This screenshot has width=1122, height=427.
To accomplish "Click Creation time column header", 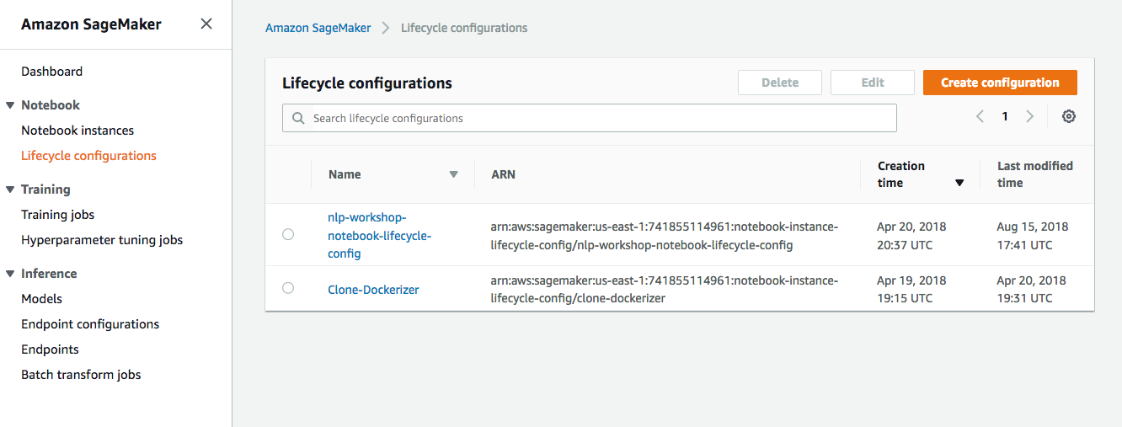I will pyautogui.click(x=901, y=174).
